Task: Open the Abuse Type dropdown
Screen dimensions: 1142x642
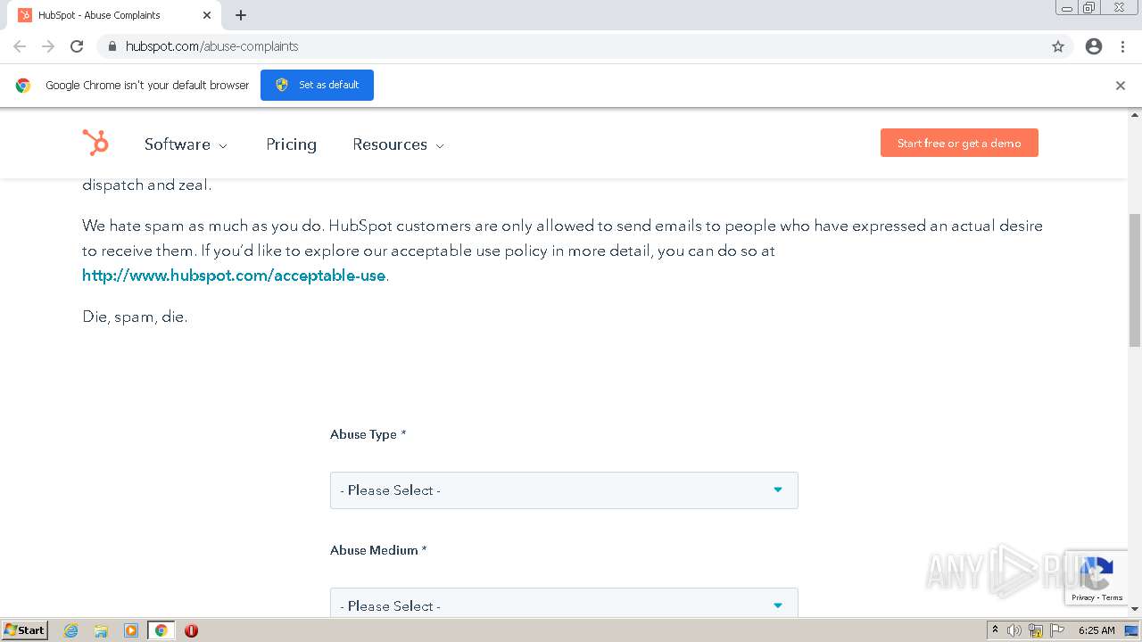Action: [x=564, y=490]
